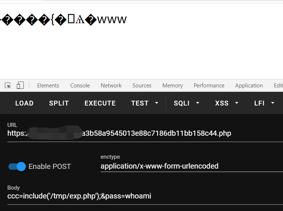The width and height of the screenshot is (283, 211).
Task: Select the Performance tab
Action: pyautogui.click(x=209, y=86)
